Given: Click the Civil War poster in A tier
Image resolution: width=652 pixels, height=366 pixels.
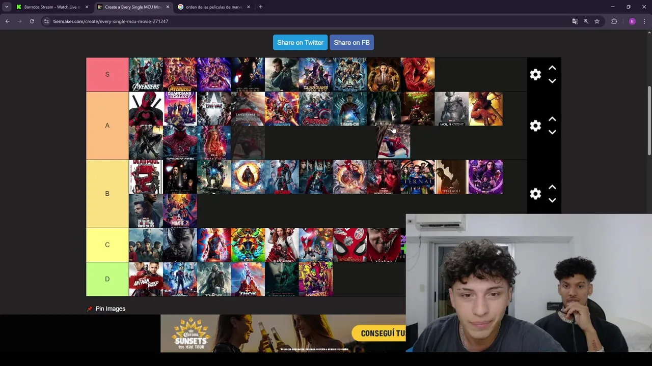Looking at the screenshot, I should [x=214, y=109].
